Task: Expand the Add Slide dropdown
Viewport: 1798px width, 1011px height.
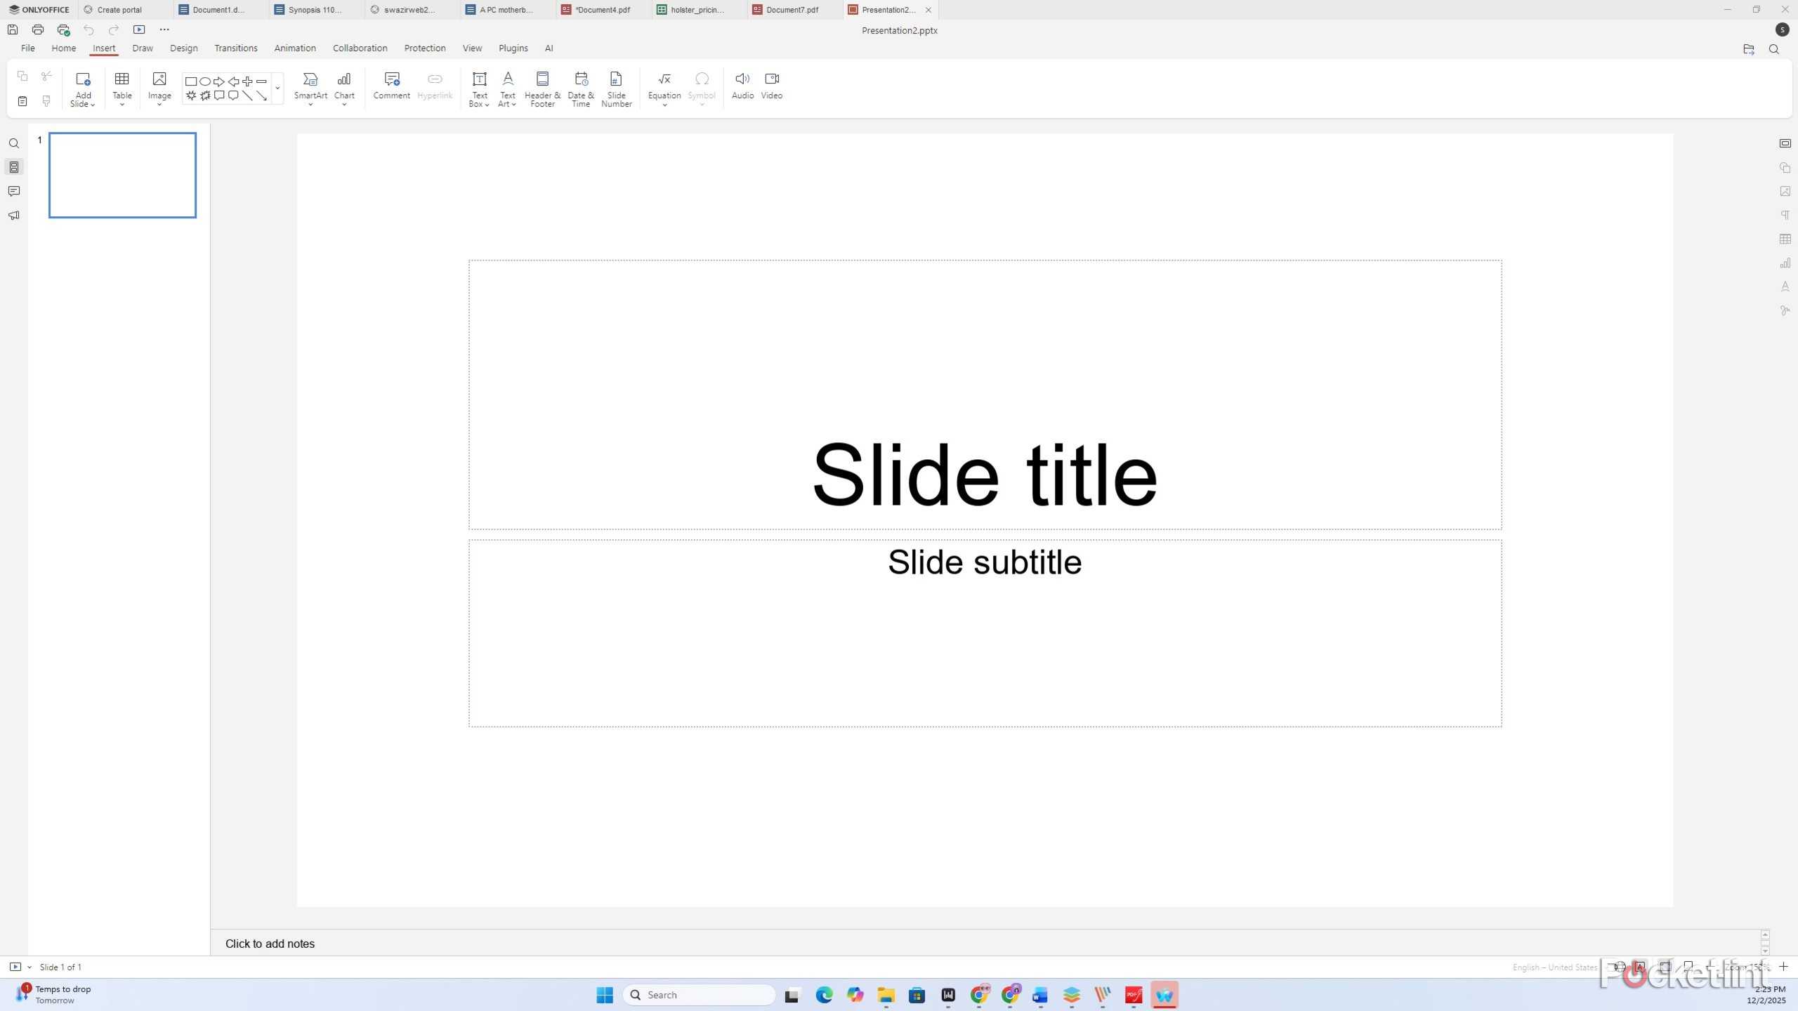Action: [83, 105]
